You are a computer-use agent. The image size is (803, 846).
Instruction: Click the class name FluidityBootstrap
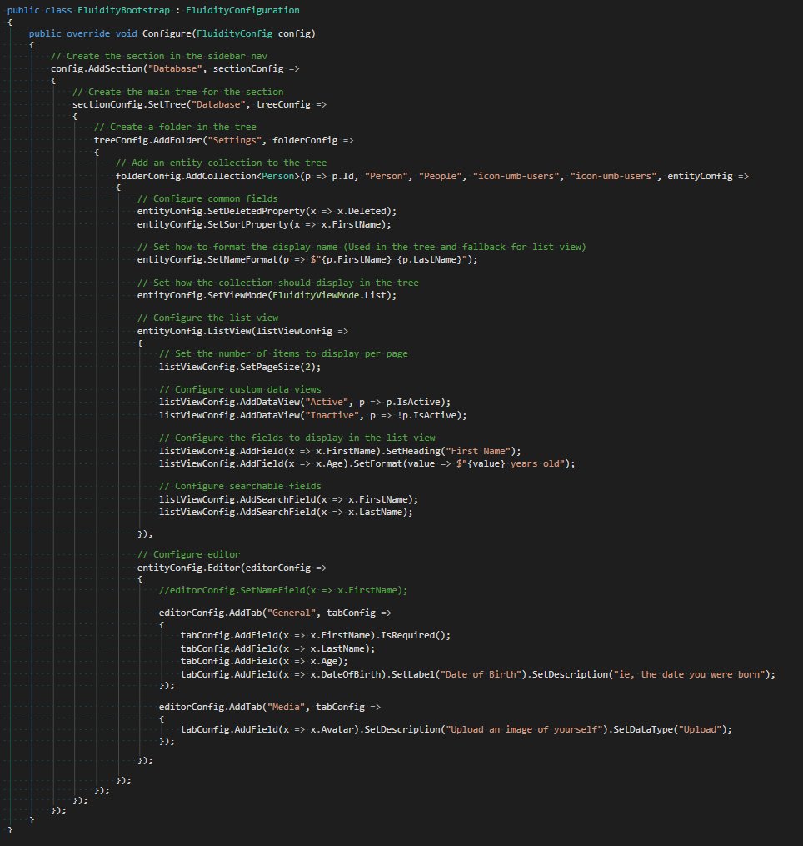[123, 10]
